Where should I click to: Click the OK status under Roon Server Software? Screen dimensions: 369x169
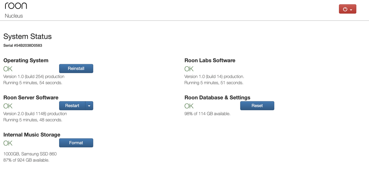pyautogui.click(x=8, y=106)
